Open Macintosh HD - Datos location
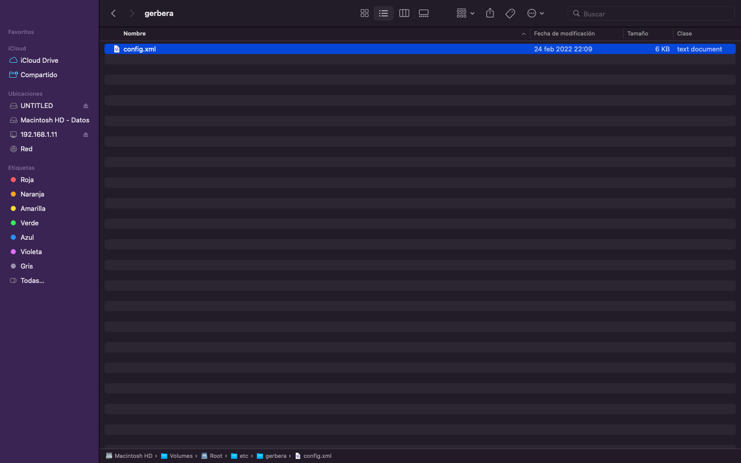This screenshot has height=463, width=741. pos(55,120)
